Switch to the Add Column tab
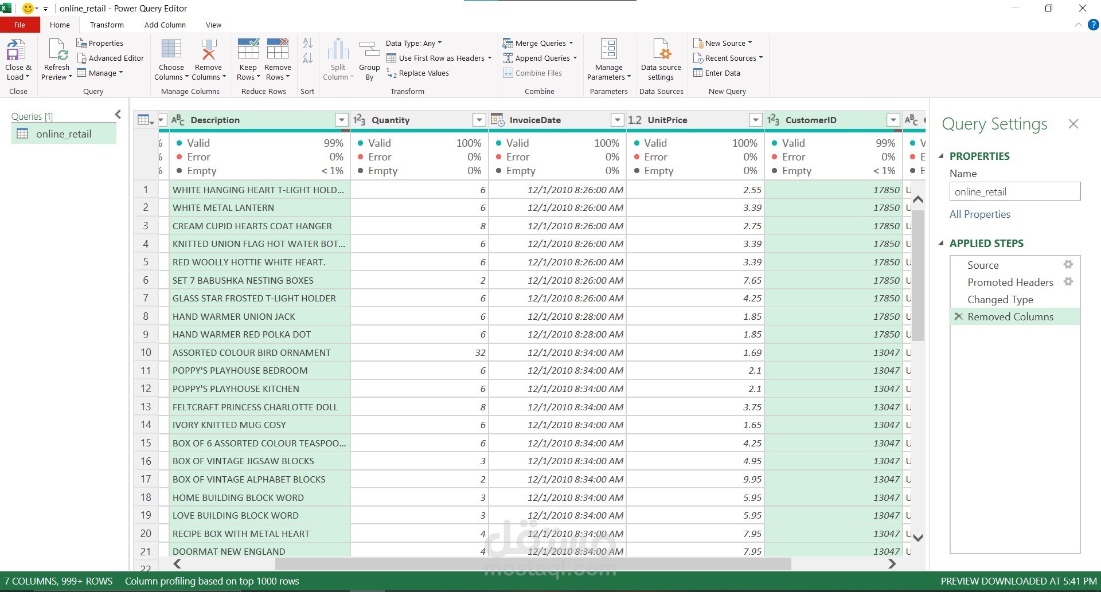 pos(165,25)
